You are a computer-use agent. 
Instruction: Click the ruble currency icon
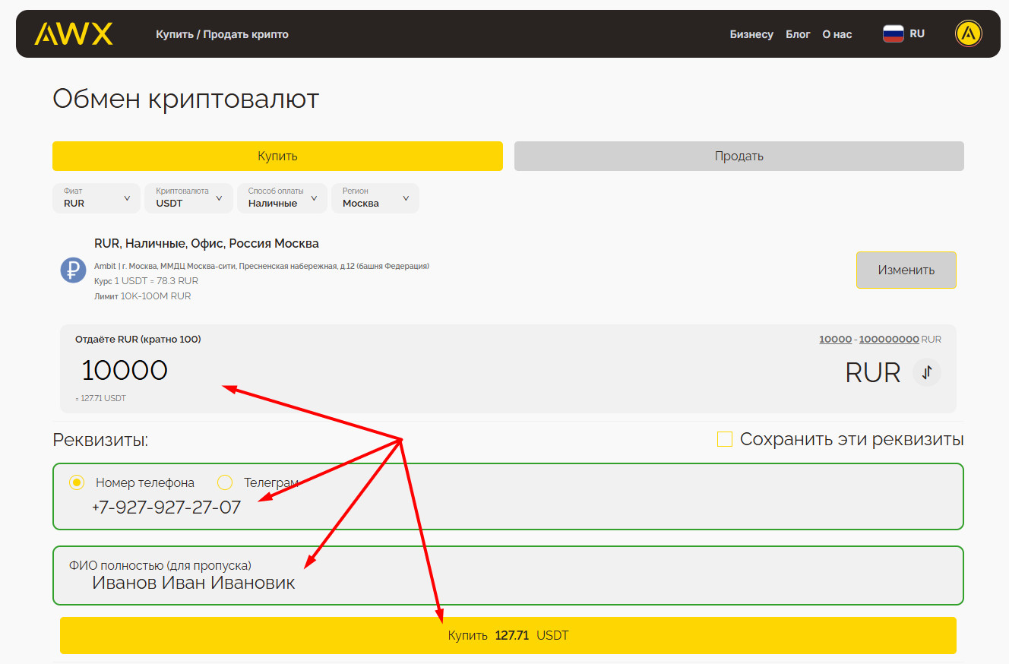coord(73,270)
